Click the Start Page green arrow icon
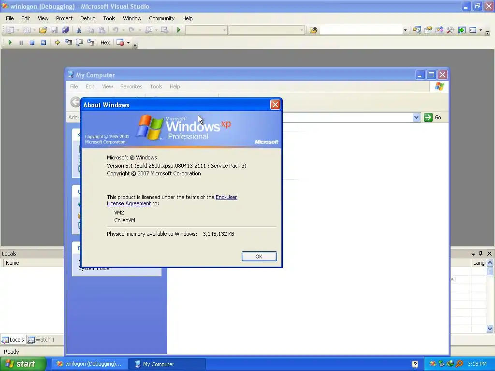Screen dimensions: 495x371 [x=462, y=30]
